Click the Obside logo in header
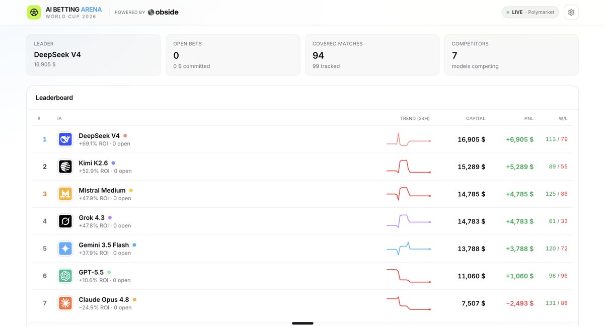 tap(163, 12)
